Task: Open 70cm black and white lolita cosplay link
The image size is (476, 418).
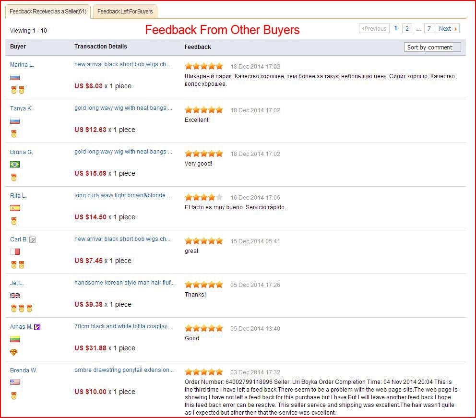Action: pyautogui.click(x=122, y=326)
